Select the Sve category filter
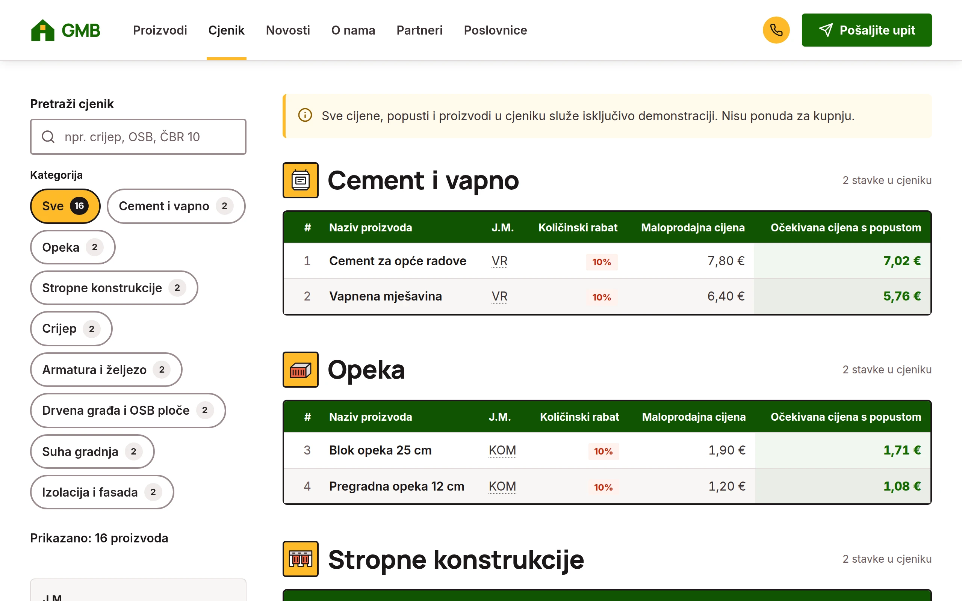The width and height of the screenshot is (962, 601). click(x=65, y=206)
